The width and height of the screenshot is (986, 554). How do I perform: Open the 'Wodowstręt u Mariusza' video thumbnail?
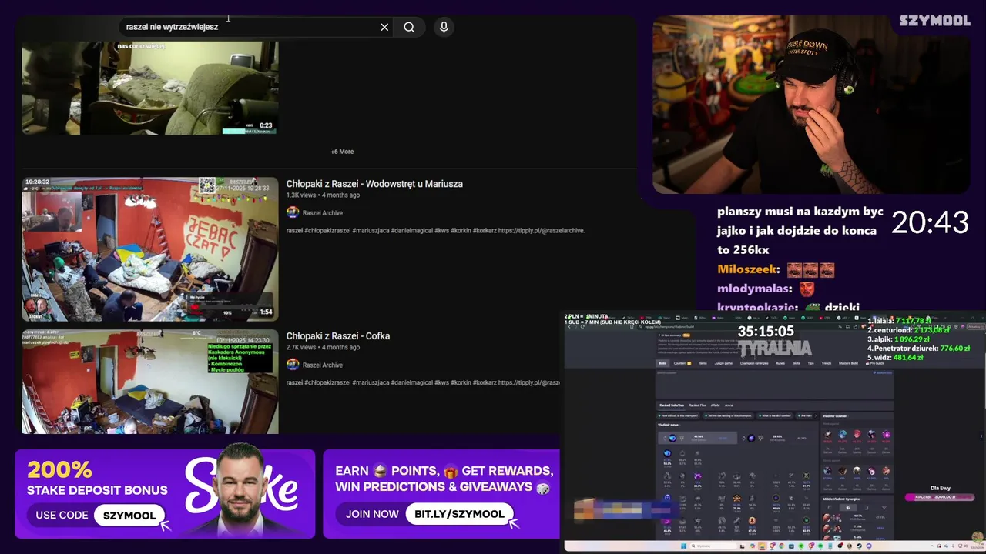point(150,249)
